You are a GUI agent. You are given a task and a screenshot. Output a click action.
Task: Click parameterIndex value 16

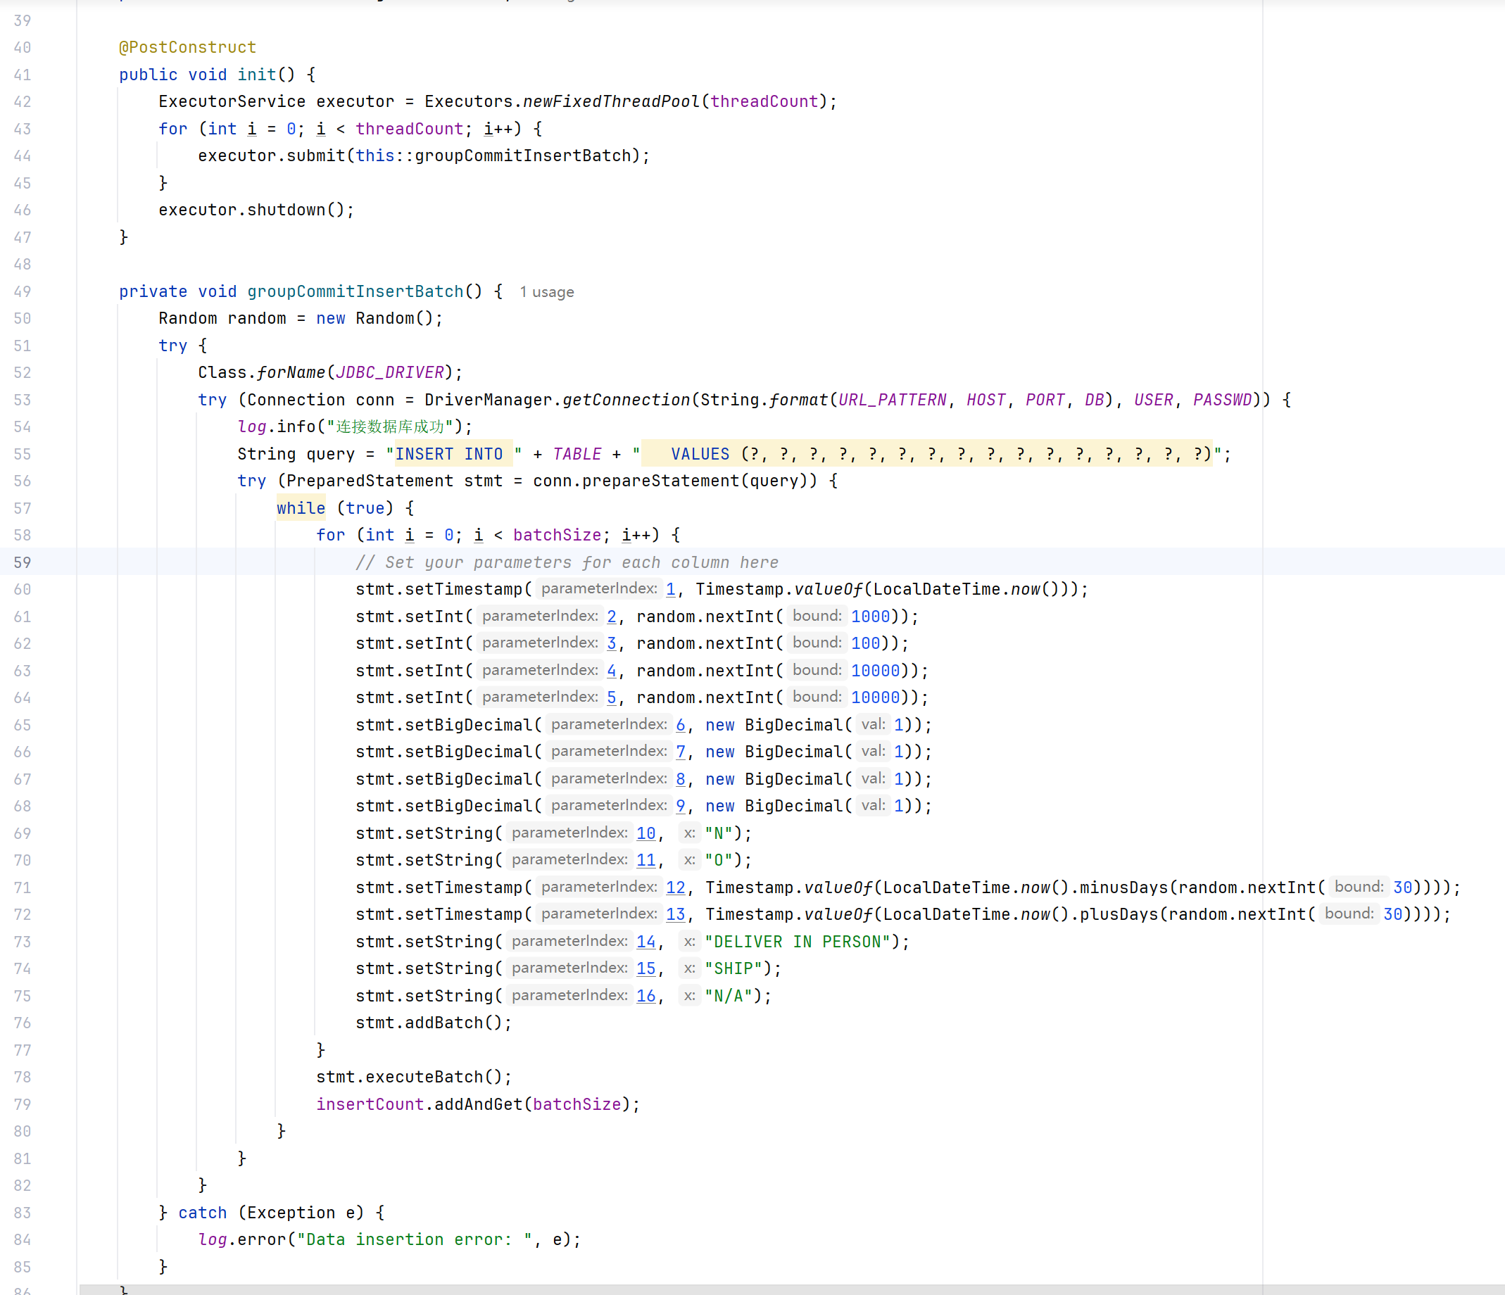click(646, 996)
